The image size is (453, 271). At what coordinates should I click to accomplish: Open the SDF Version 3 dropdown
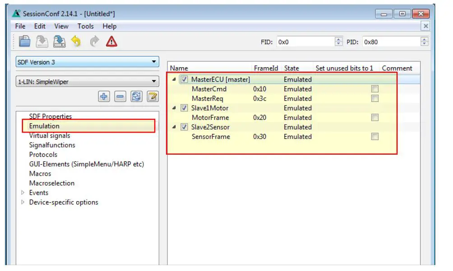tap(87, 62)
